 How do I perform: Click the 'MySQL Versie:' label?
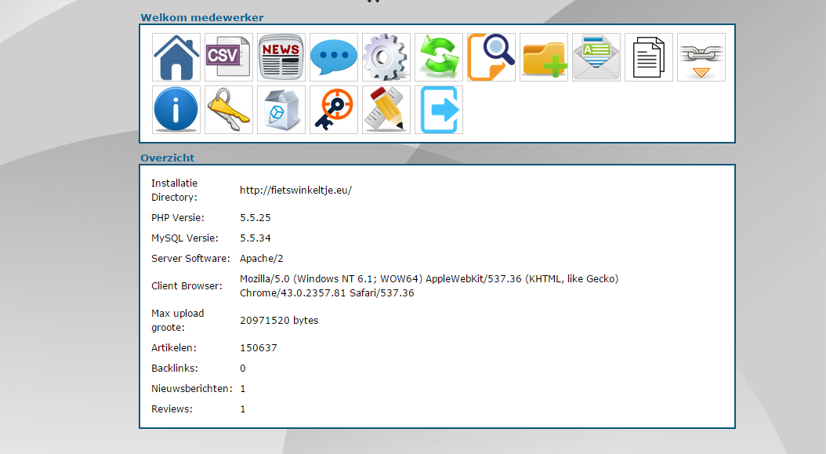(x=184, y=238)
